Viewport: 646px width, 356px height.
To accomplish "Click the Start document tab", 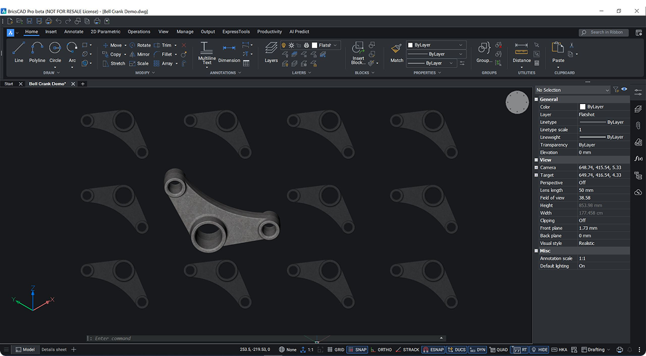I will [x=9, y=83].
